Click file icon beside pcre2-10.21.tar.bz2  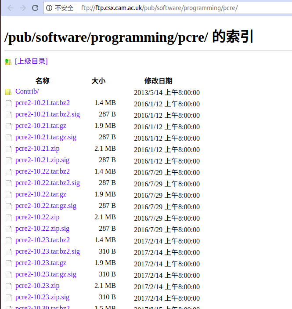click(x=8, y=103)
